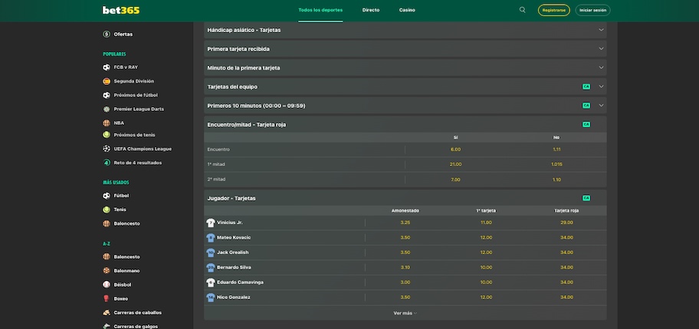Click the NBA basketball icon
This screenshot has height=329, width=699.
107,123
